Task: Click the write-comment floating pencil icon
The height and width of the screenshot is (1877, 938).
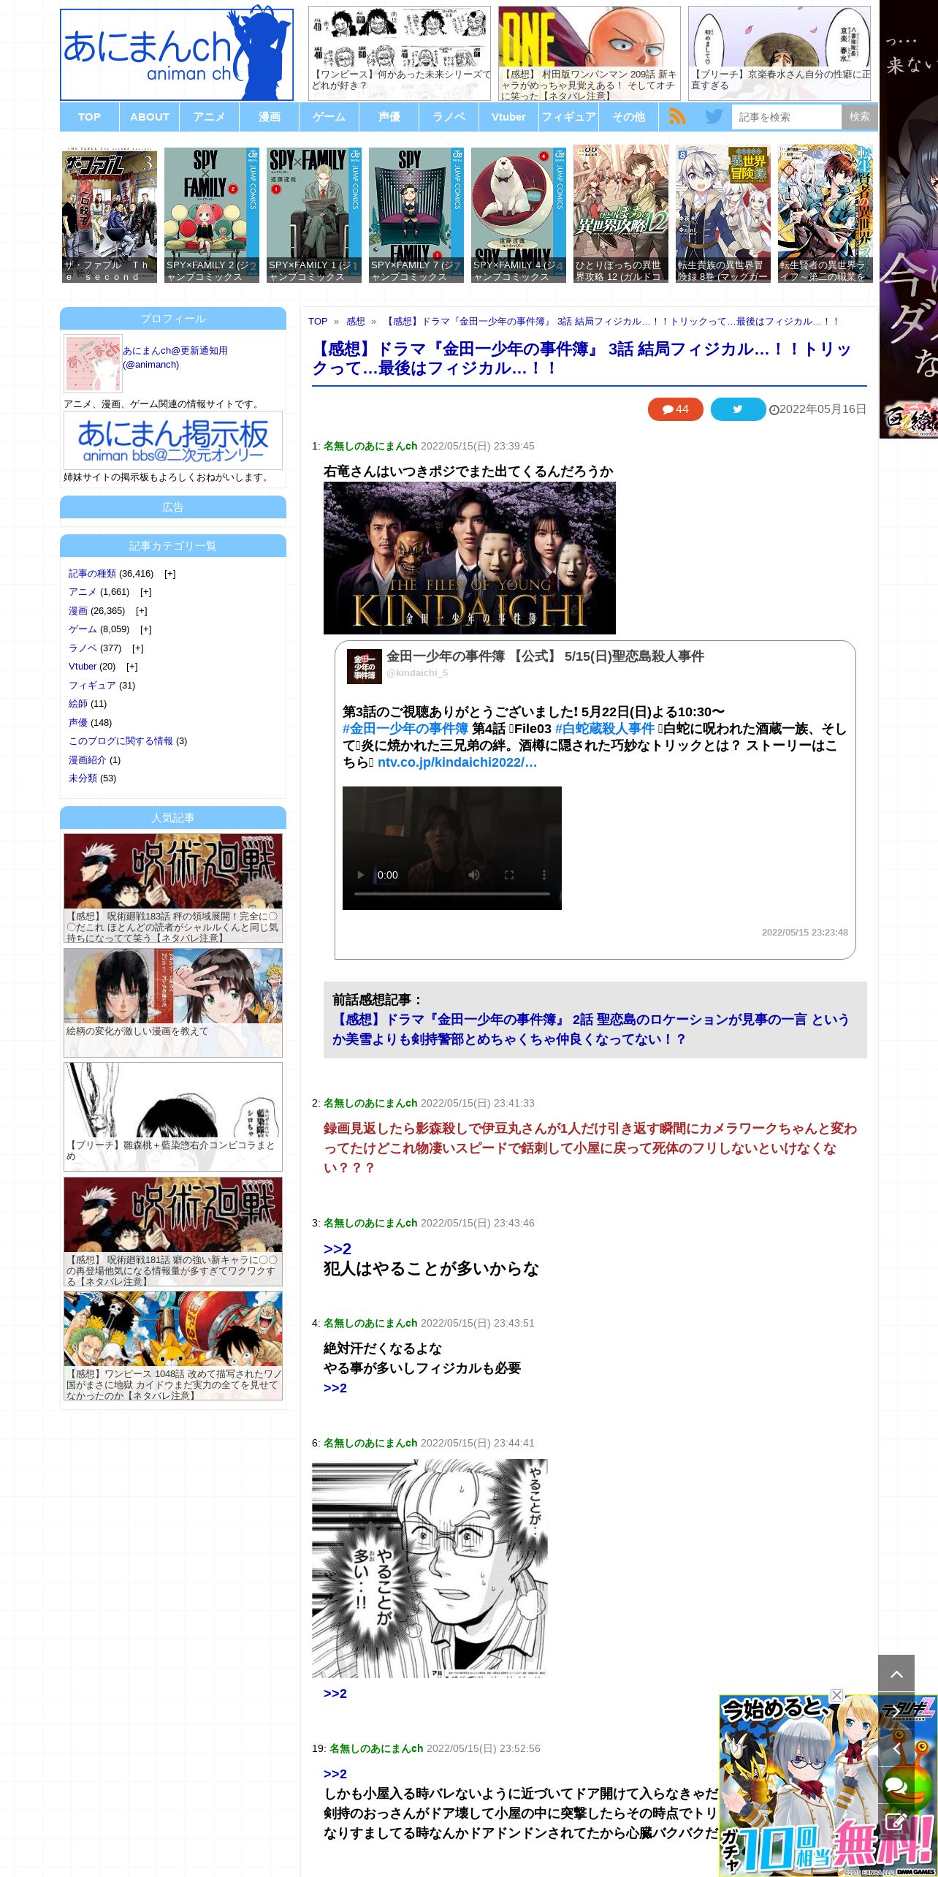Action: pos(896,1822)
